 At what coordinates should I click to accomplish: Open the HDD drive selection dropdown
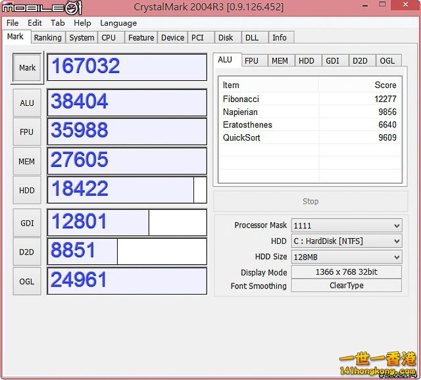pyautogui.click(x=346, y=241)
